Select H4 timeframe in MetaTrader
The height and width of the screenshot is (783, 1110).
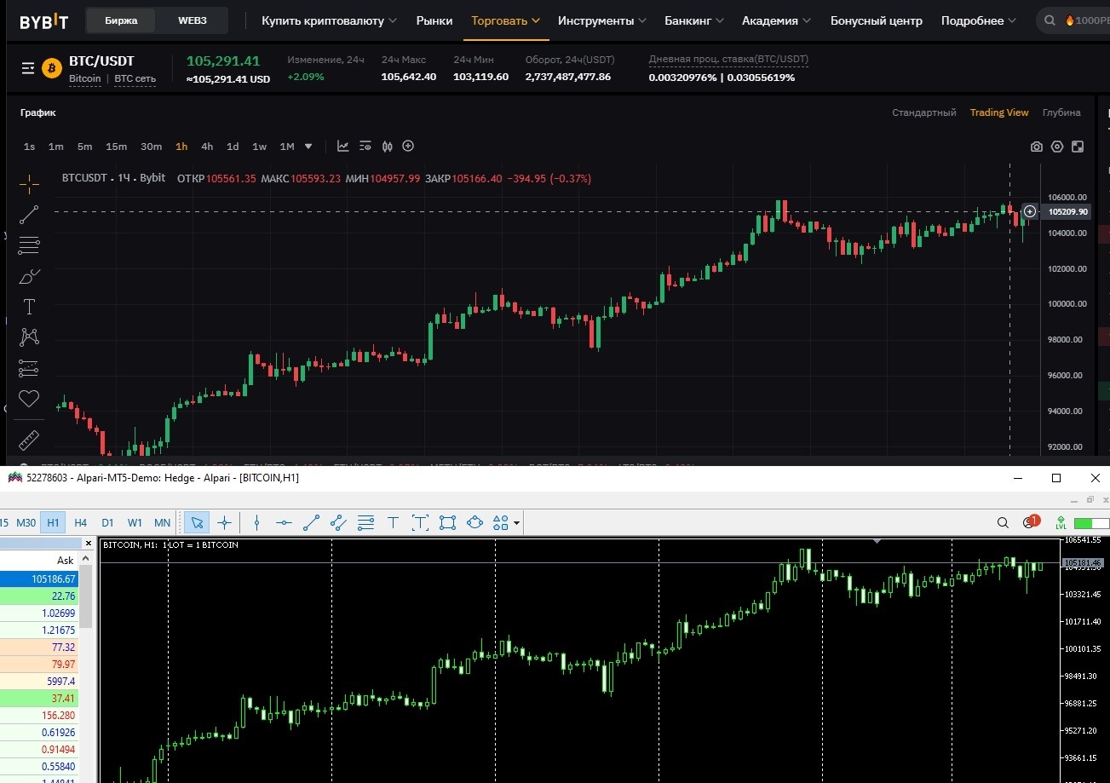(80, 522)
